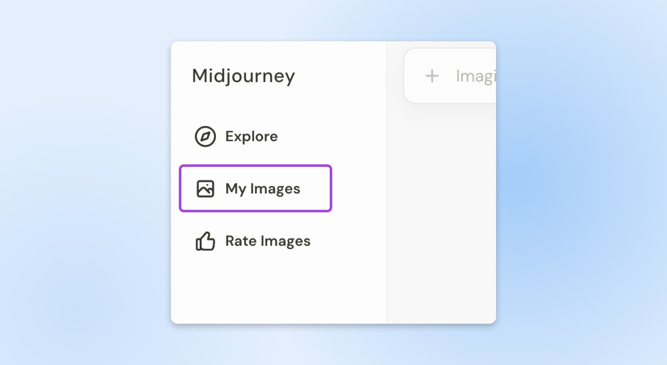The height and width of the screenshot is (365, 667).
Task: Click the plus icon in the prompt bar
Action: coord(432,76)
